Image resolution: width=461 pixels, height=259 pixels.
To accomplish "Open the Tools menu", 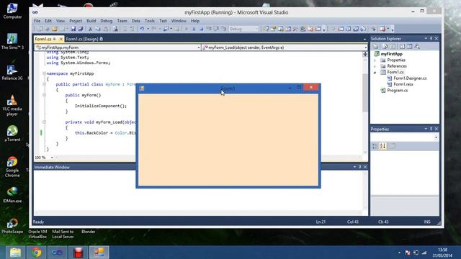I will [149, 21].
